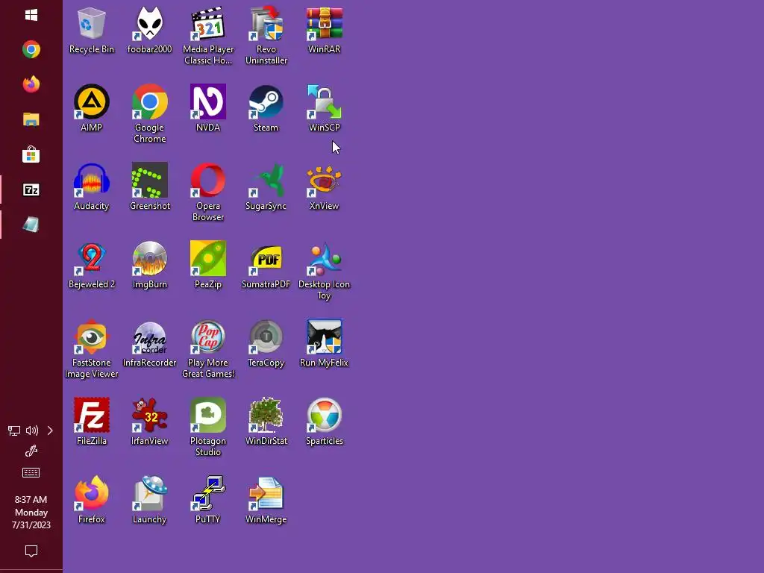Click the Launchy desktop icon
Image resolution: width=764 pixels, height=573 pixels.
click(149, 501)
